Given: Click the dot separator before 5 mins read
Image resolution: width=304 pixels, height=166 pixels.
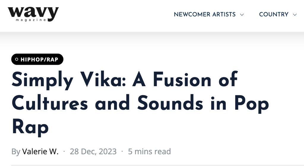Looking at the screenshot, I should pos(122,152).
